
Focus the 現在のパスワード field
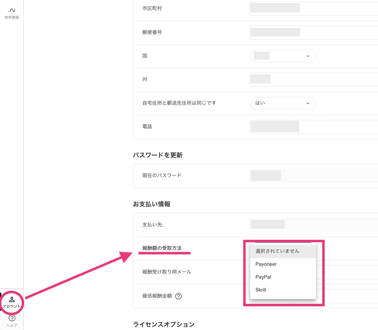point(313,175)
